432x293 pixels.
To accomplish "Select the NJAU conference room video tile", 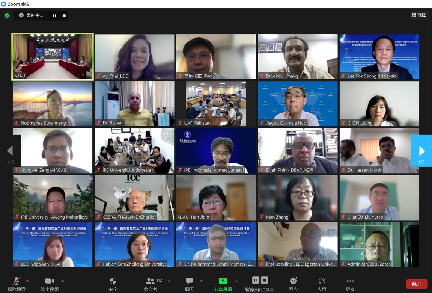I will [53, 56].
